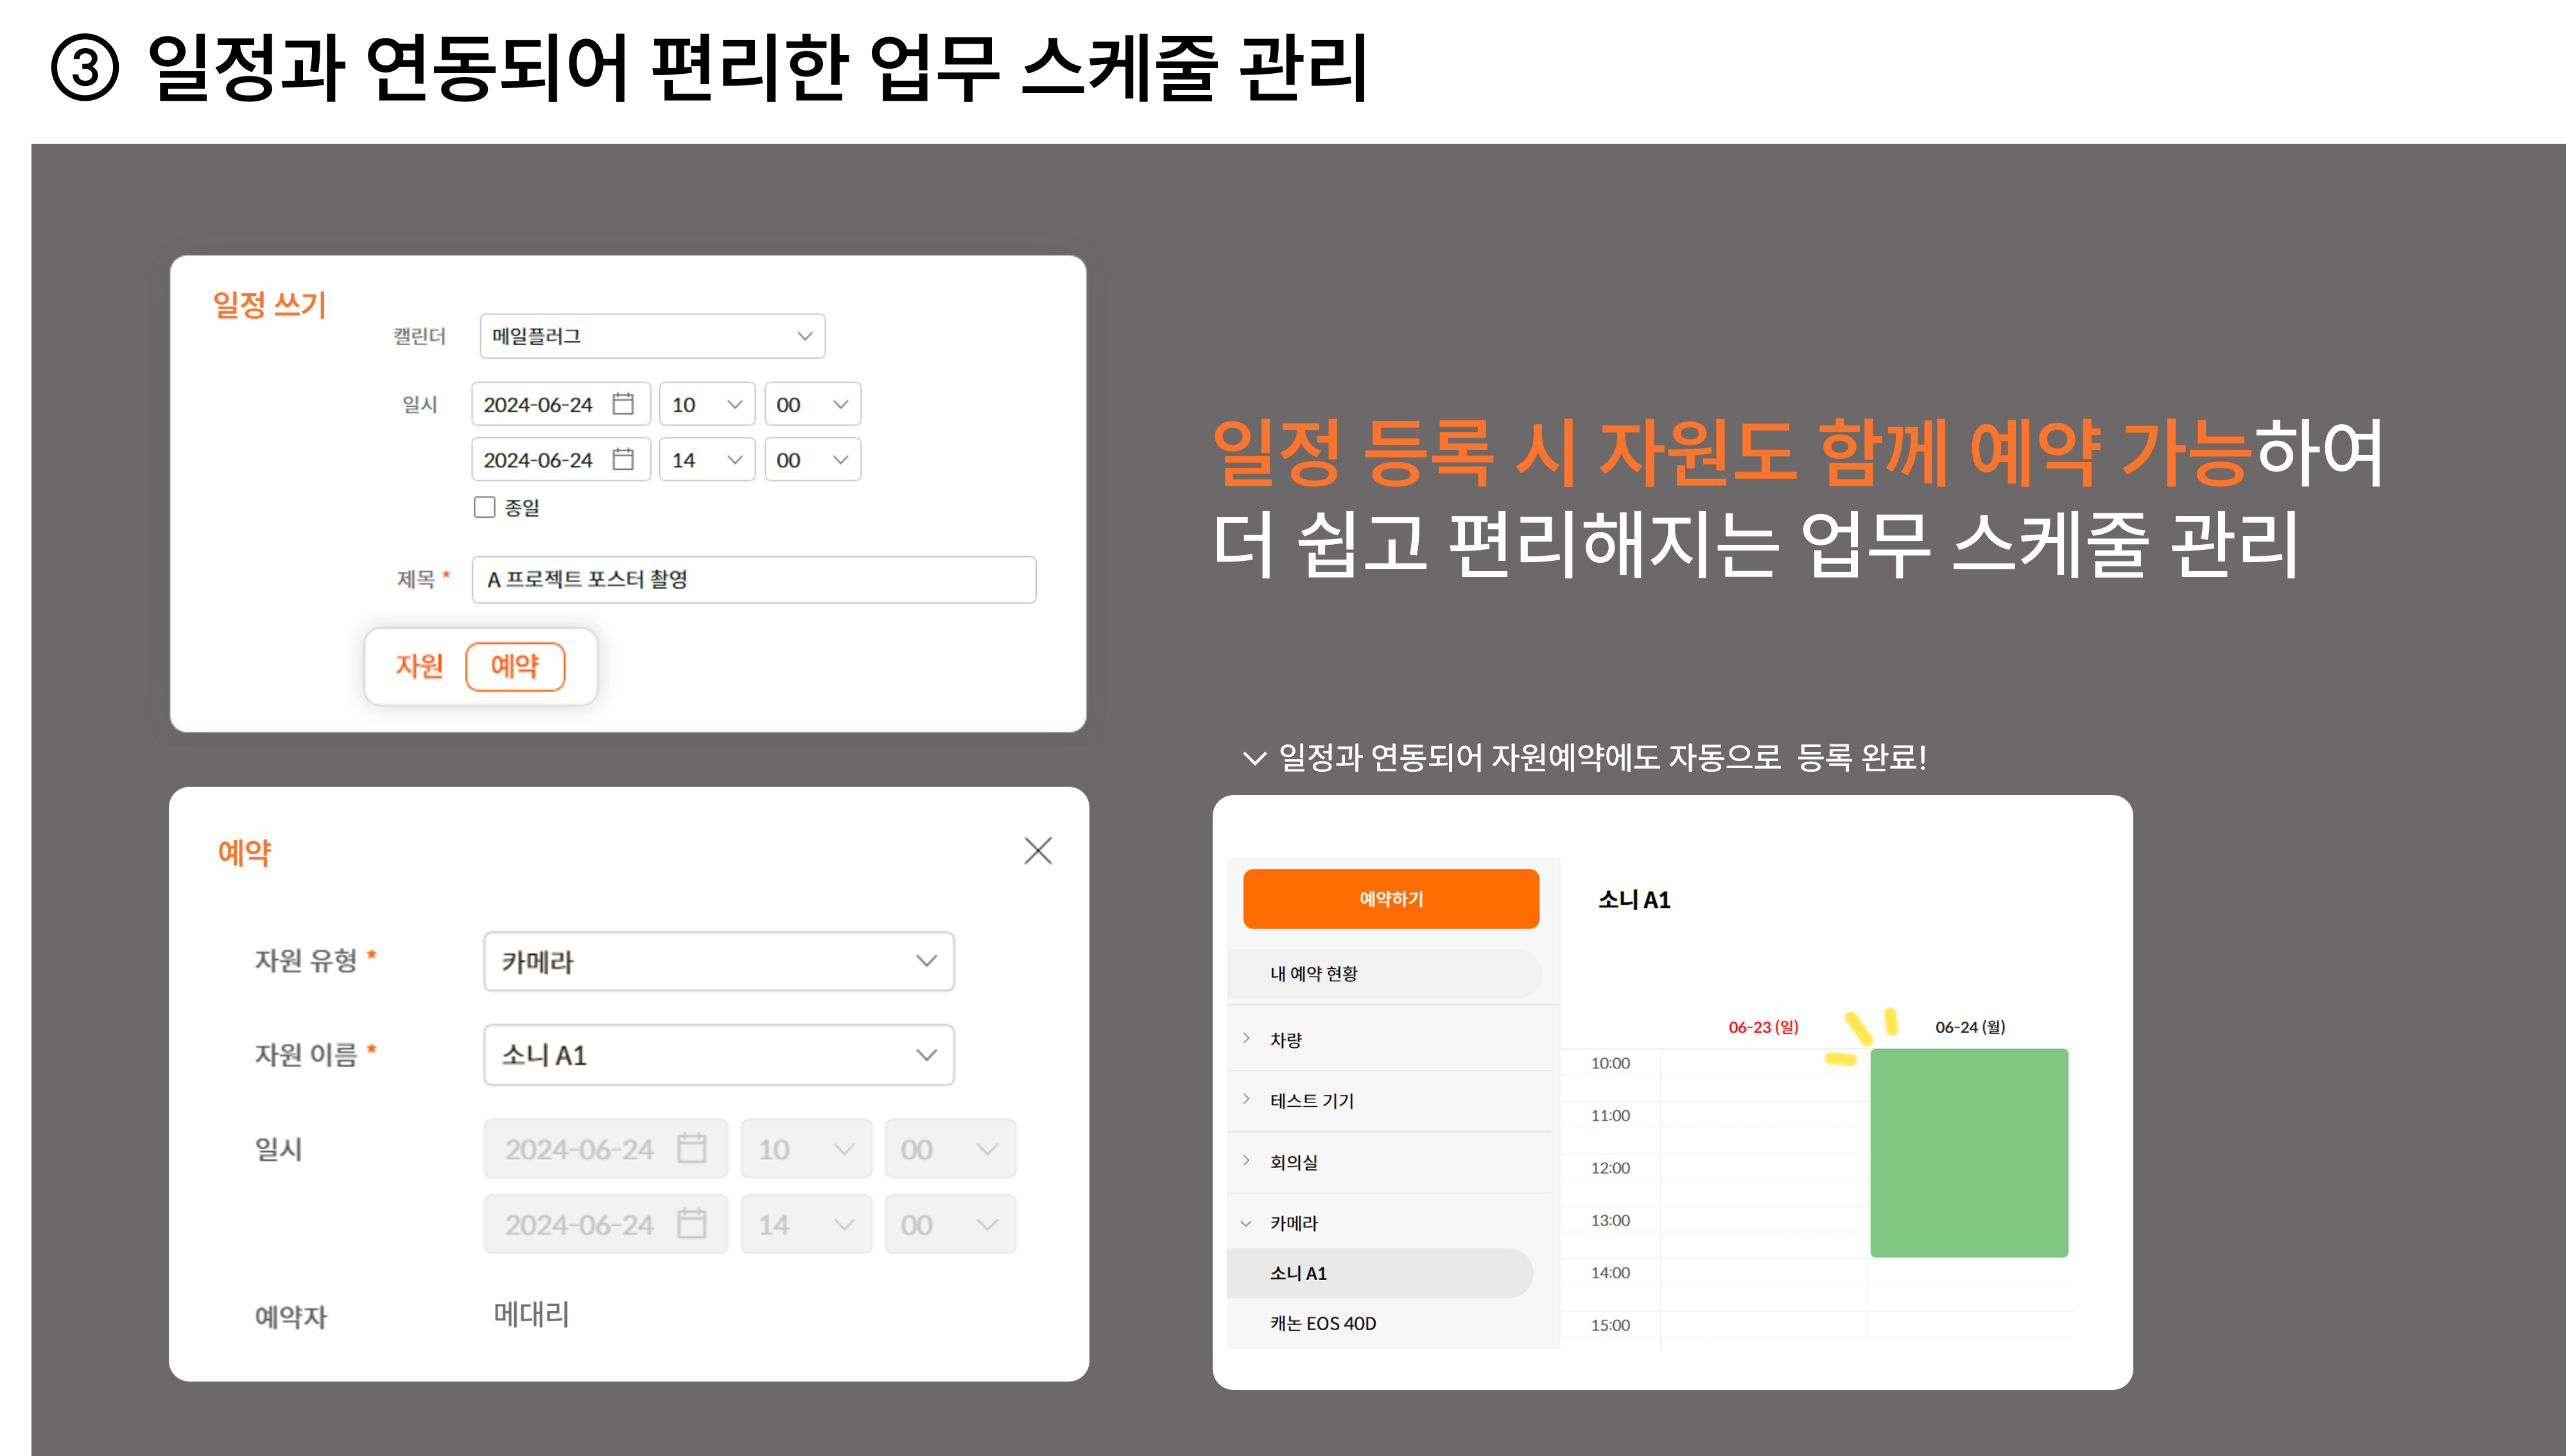
Task: Open the end hour 14 dropdown
Action: (706, 459)
